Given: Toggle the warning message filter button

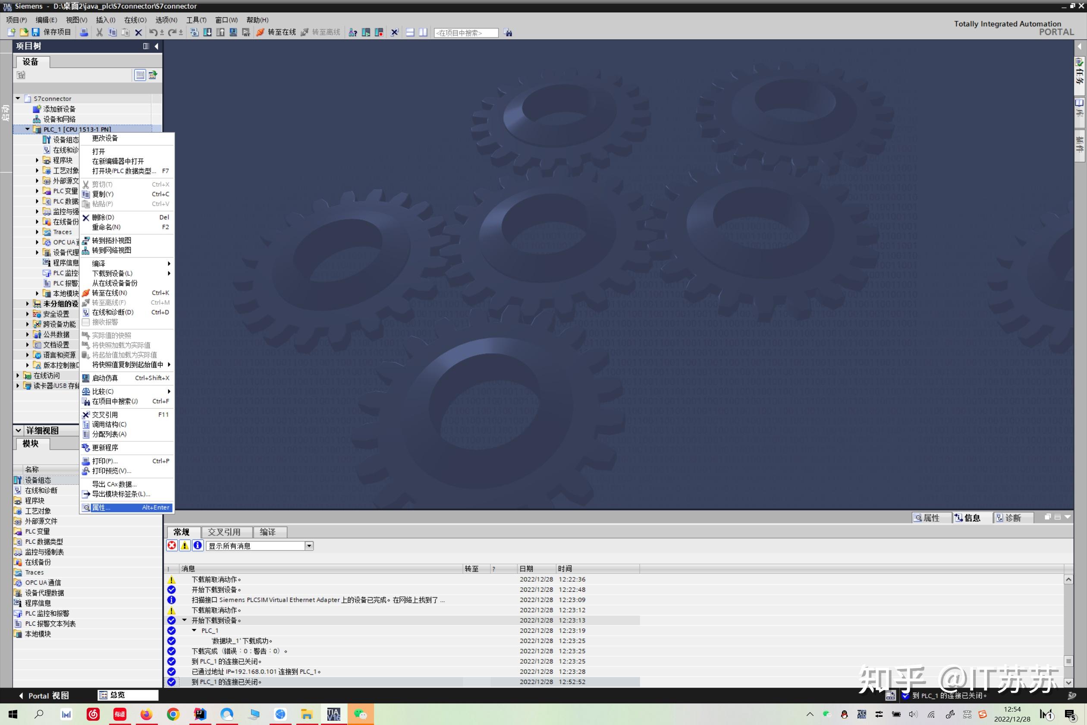Looking at the screenshot, I should [185, 545].
